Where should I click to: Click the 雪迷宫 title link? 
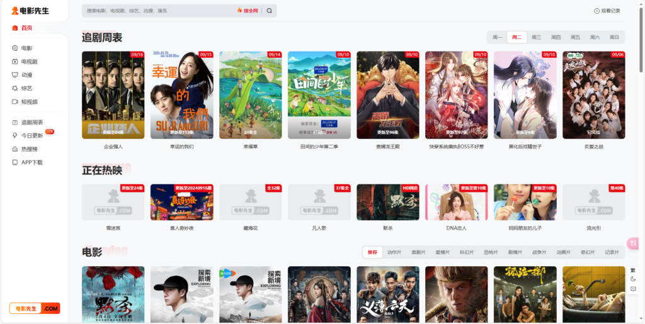click(x=113, y=228)
